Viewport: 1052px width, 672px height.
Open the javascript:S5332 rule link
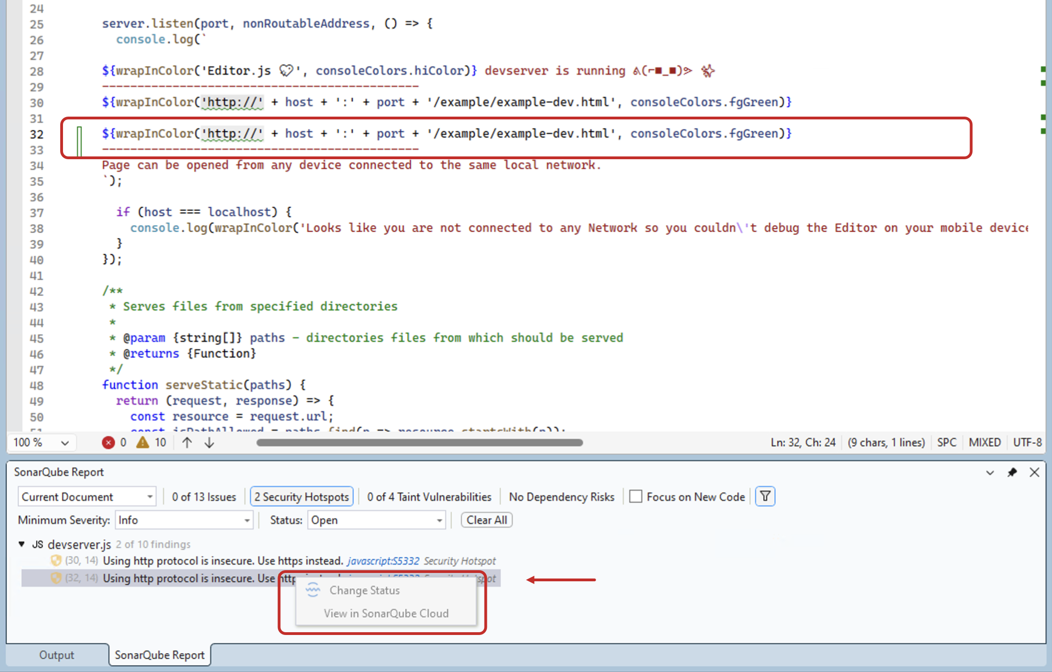(x=383, y=560)
